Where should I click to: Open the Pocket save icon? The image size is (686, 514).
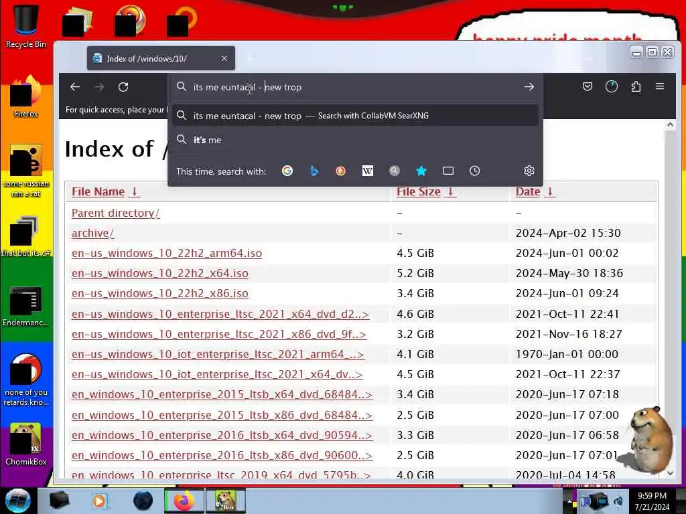click(x=588, y=86)
